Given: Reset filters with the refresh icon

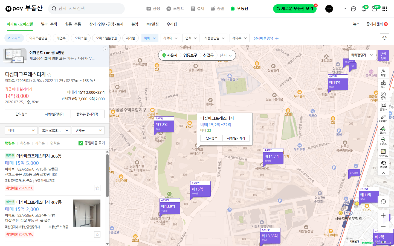Looking at the screenshot, I should pos(384,38).
